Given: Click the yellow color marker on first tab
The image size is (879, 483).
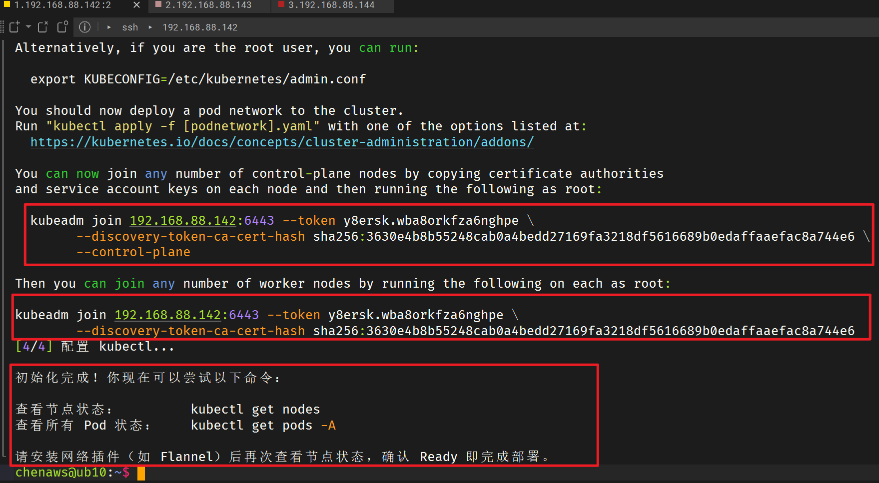Looking at the screenshot, I should pyautogui.click(x=7, y=4).
